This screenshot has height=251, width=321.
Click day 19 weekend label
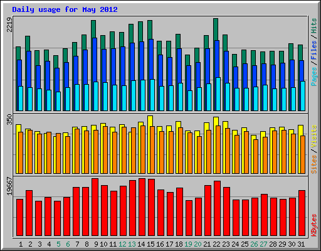pyautogui.click(x=188, y=244)
